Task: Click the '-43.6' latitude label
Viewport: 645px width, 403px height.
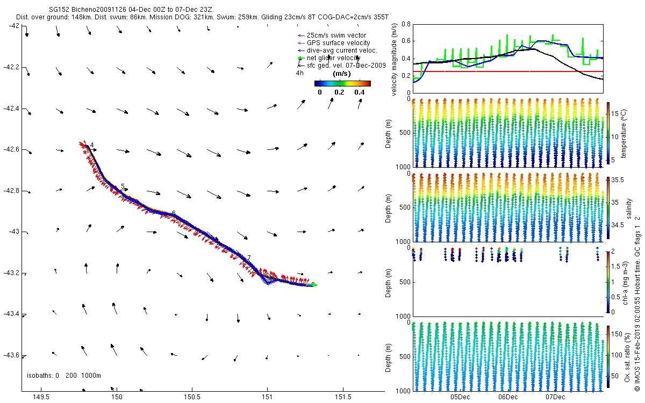Action: 11,355
